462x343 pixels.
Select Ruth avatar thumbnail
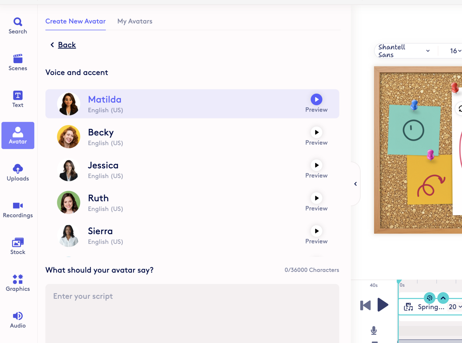click(68, 203)
